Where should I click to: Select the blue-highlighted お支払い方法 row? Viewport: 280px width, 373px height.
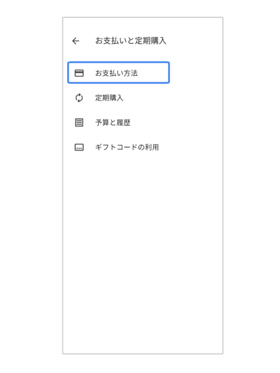tap(119, 73)
